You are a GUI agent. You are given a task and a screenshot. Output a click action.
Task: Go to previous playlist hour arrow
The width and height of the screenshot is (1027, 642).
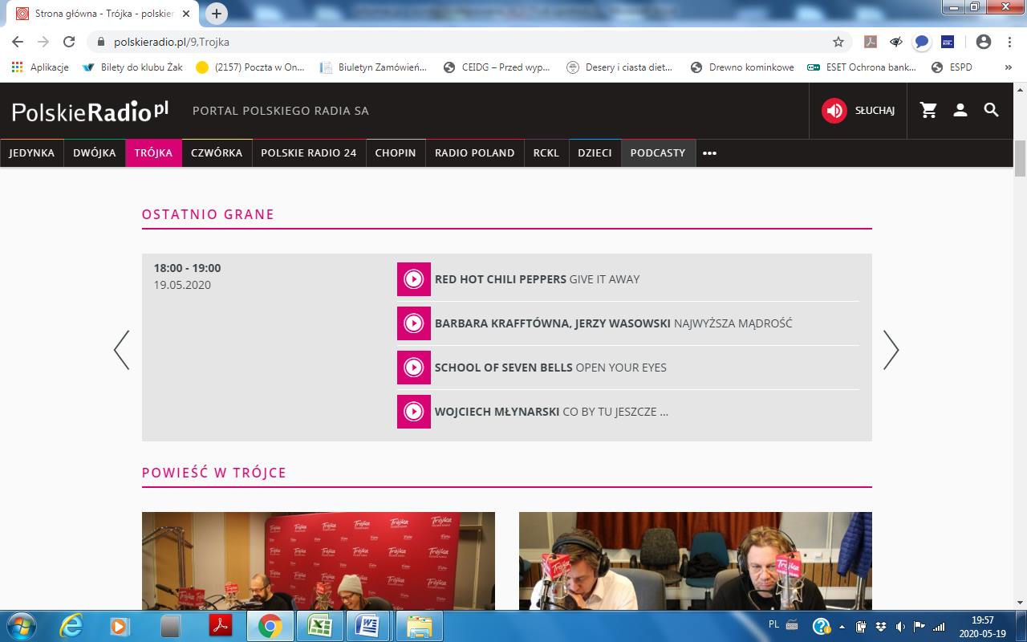point(121,350)
